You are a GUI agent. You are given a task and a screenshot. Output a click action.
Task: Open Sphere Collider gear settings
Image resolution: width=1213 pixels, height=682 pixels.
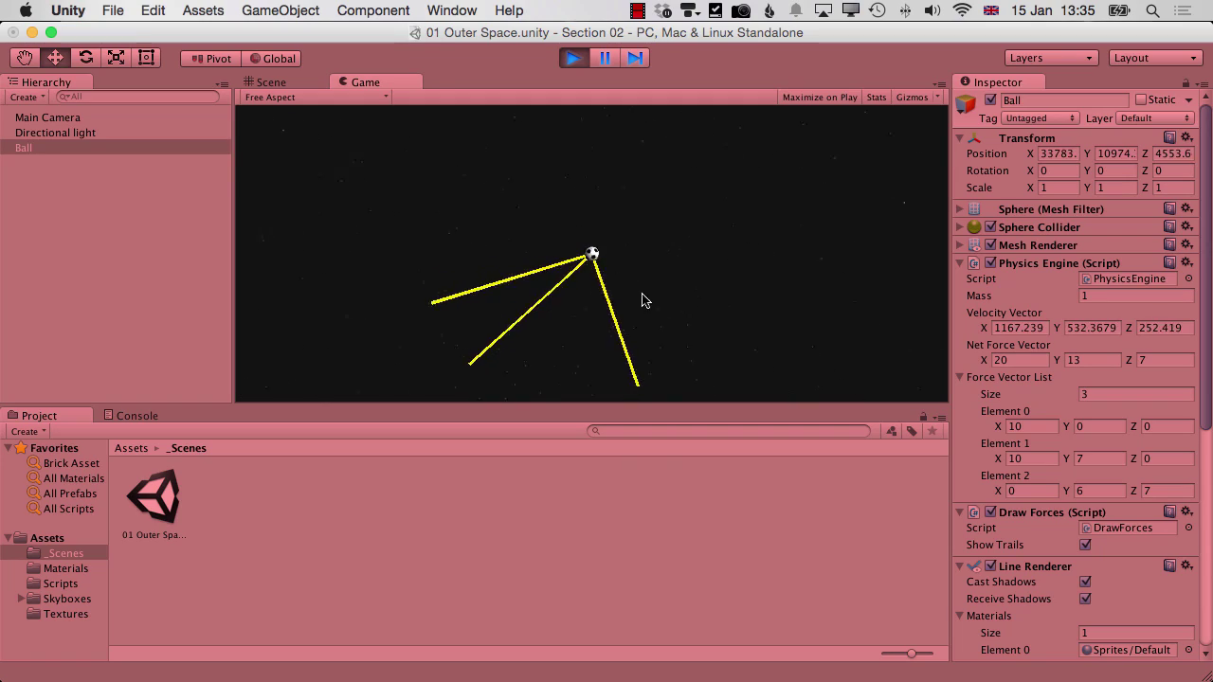1186,227
